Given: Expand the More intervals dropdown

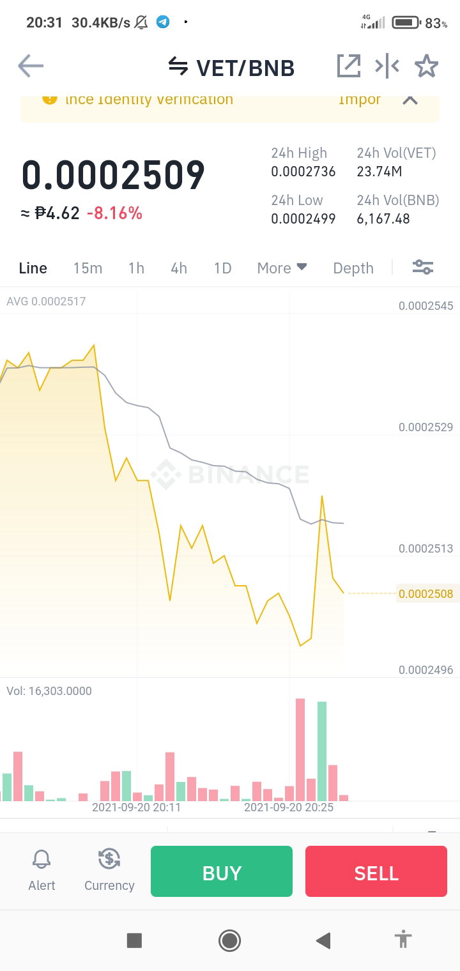Looking at the screenshot, I should point(282,268).
